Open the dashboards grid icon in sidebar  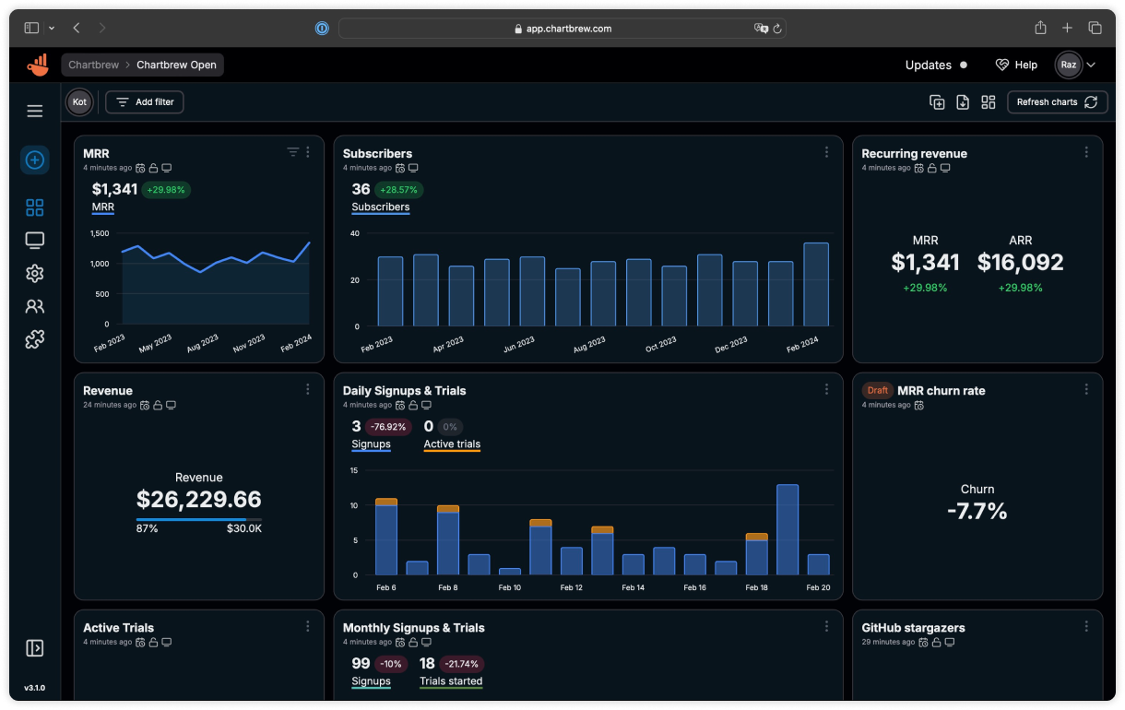click(x=35, y=207)
